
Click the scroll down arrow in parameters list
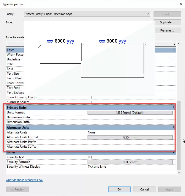tap(179, 172)
